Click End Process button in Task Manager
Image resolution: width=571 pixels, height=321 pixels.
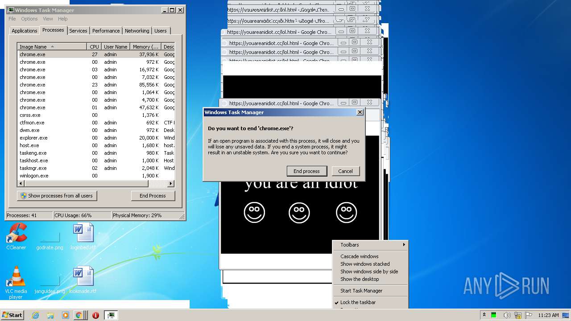153,196
